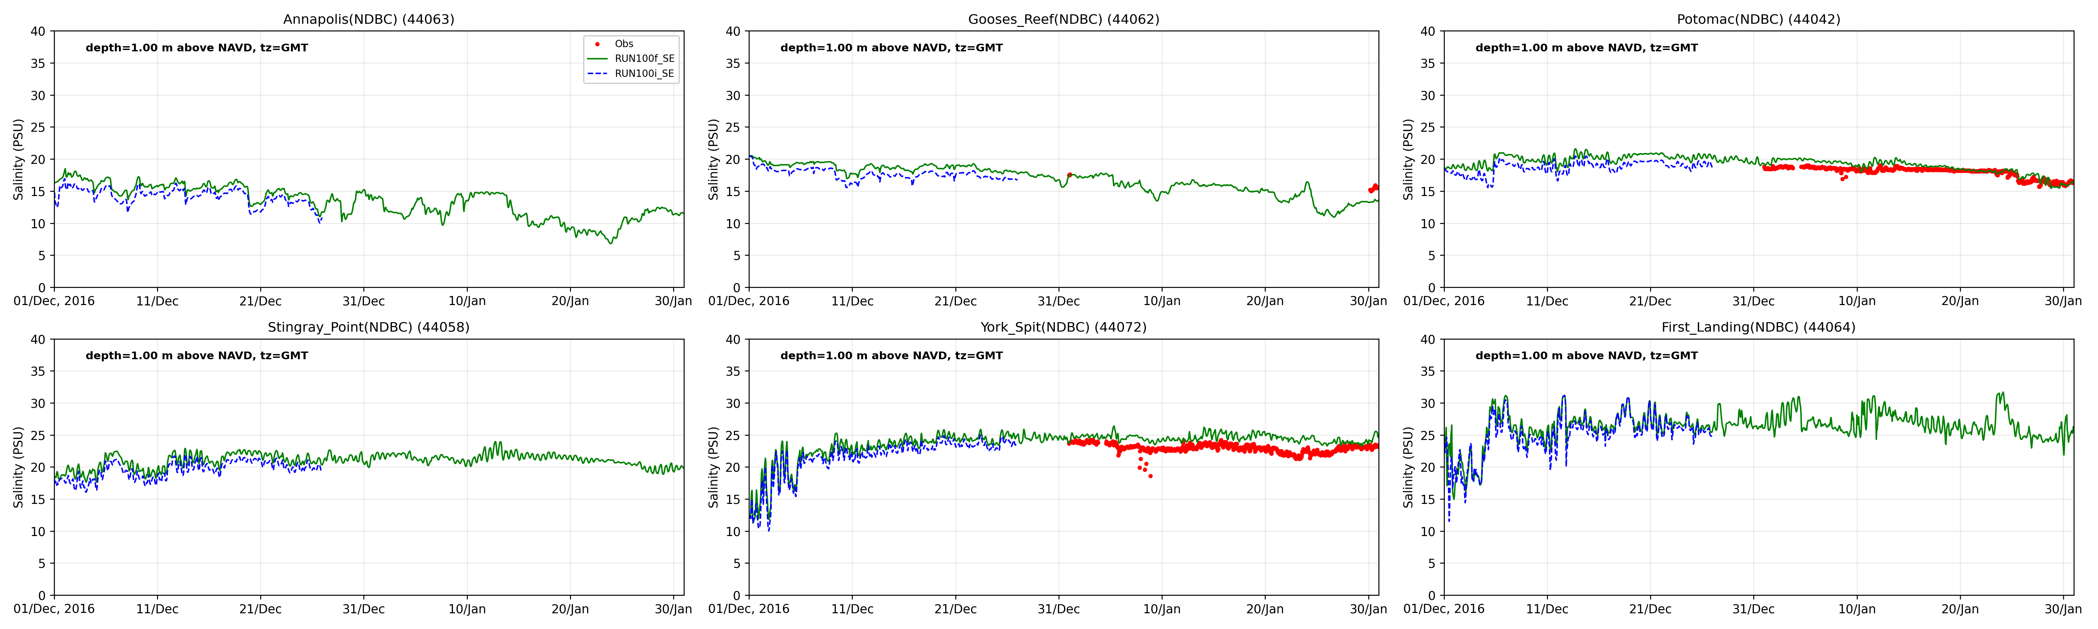Click the 'Salinity (PSU)' axis label of York_Spit plot
This screenshot has width=2098, height=629.
[x=713, y=467]
